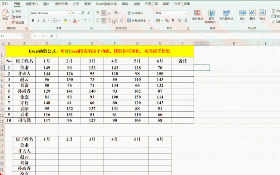Screen dimensions: 280x175
Task: Switch to the 公式 (Formulas) tab
Action: 76,4
